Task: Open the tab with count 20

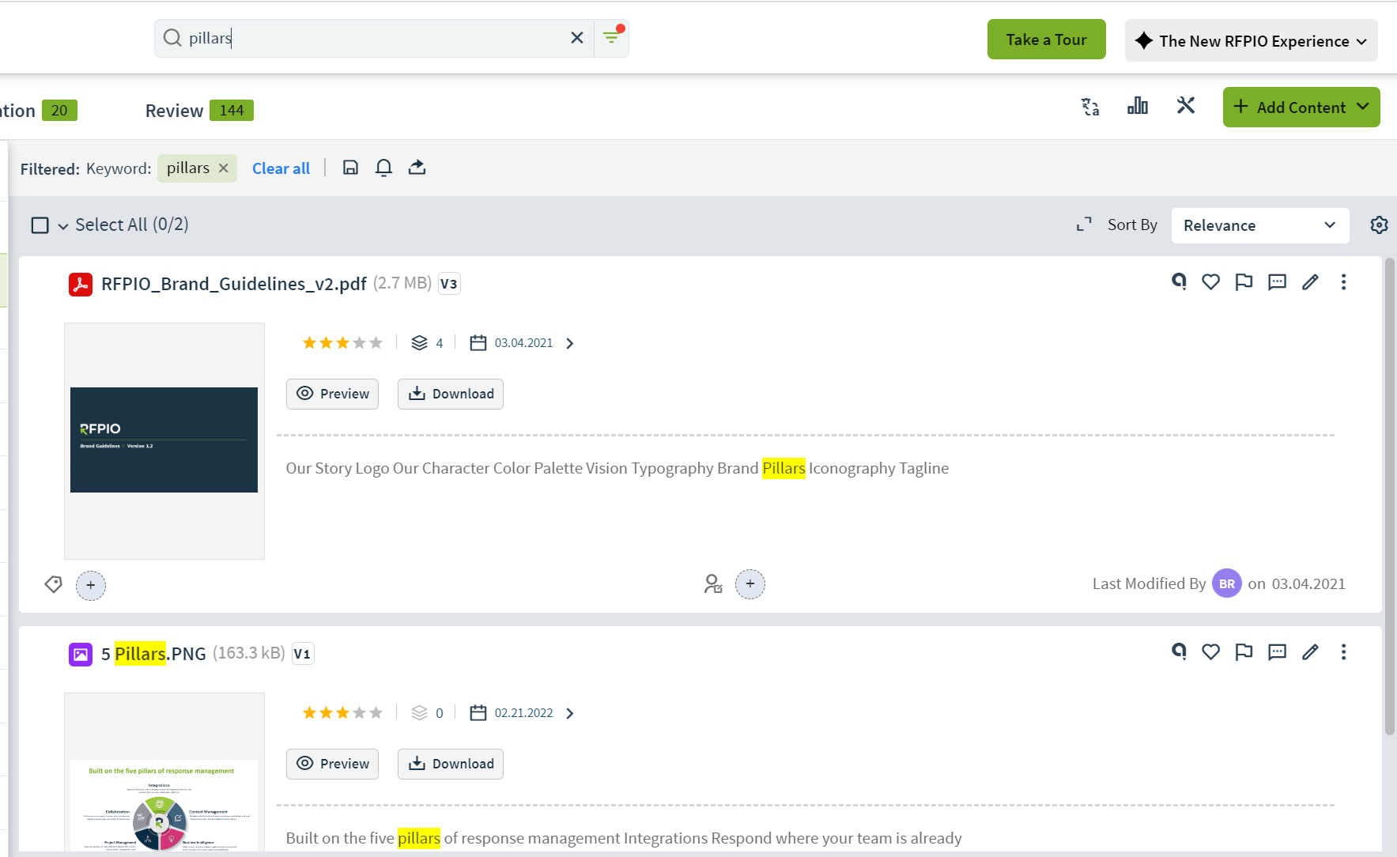Action: point(38,111)
